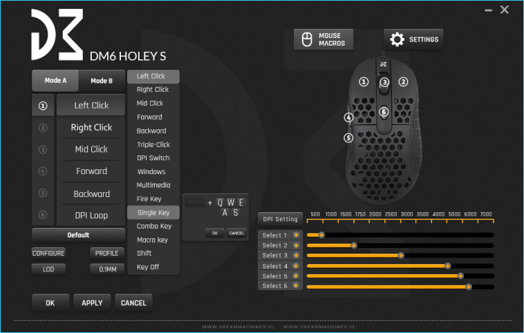
Task: Click the PROFILE button
Action: tap(107, 253)
